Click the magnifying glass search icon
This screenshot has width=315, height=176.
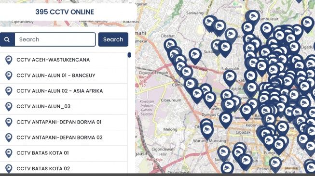[x=7, y=39]
